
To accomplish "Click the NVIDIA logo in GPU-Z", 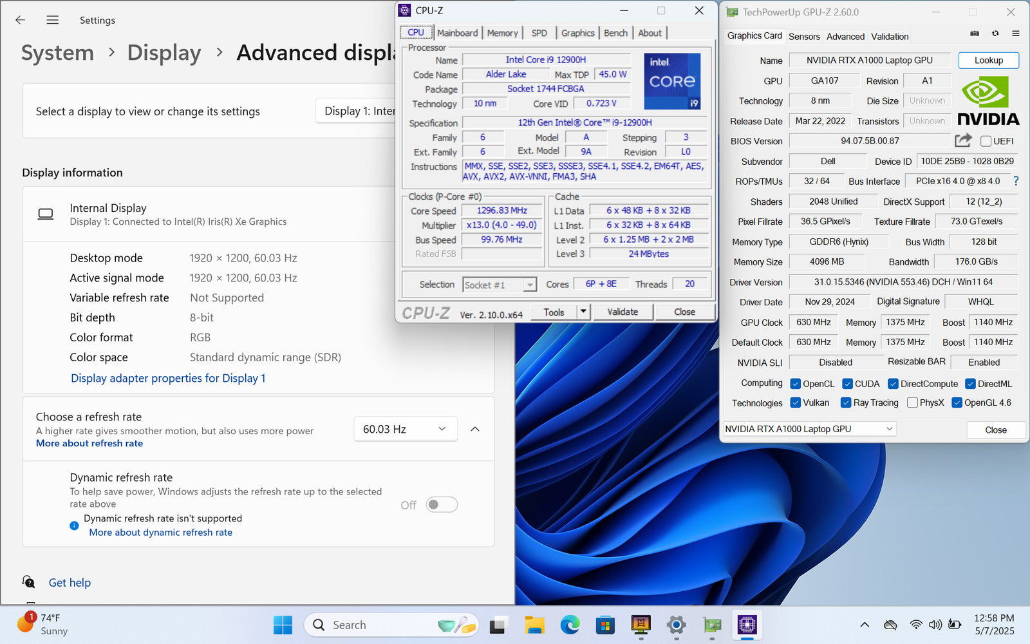I will click(988, 101).
